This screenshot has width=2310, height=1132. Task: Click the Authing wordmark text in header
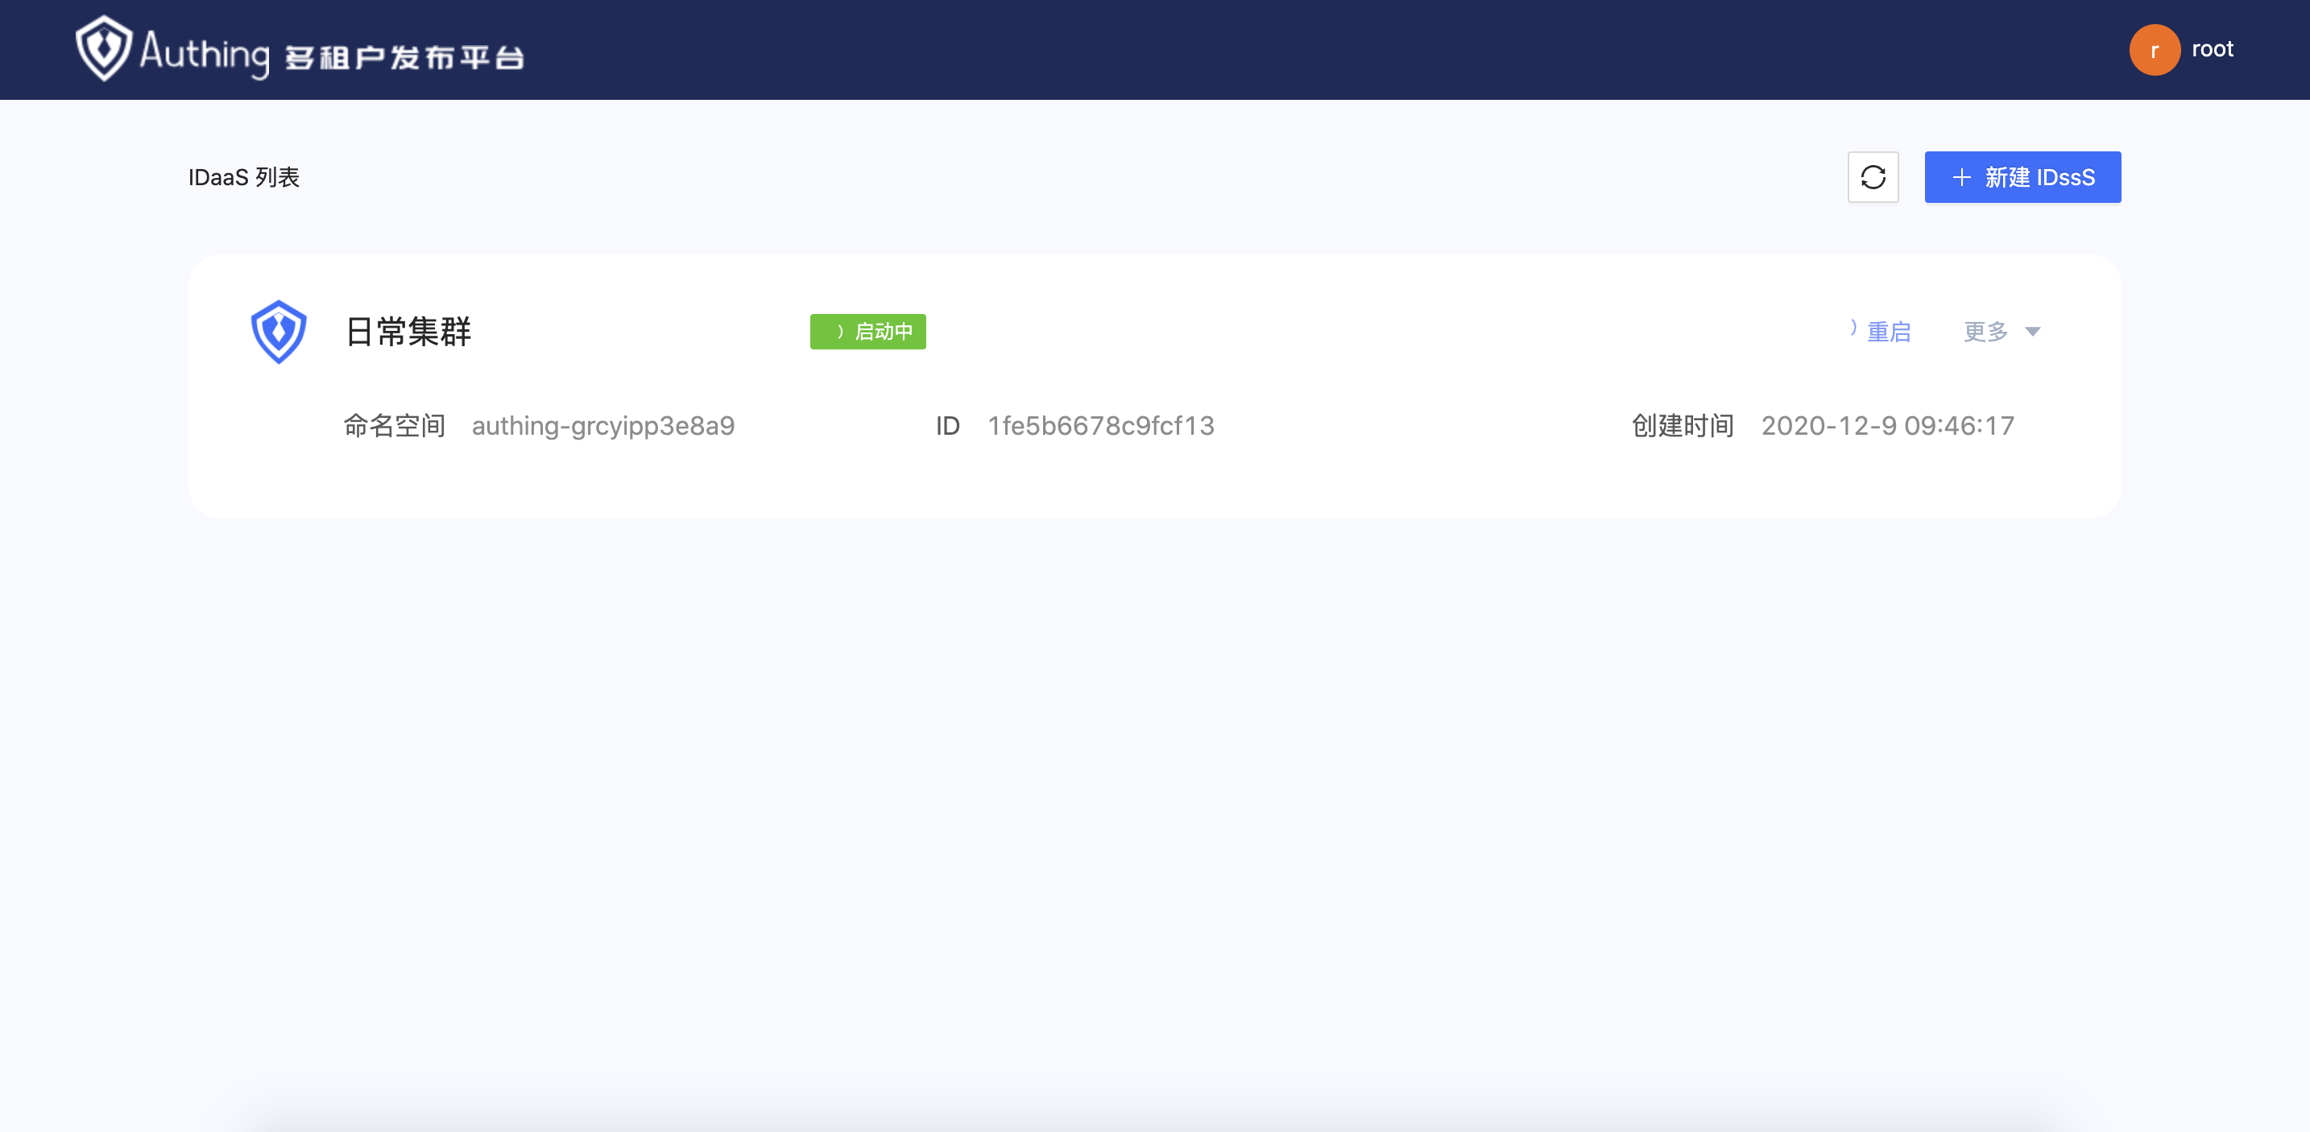[205, 54]
